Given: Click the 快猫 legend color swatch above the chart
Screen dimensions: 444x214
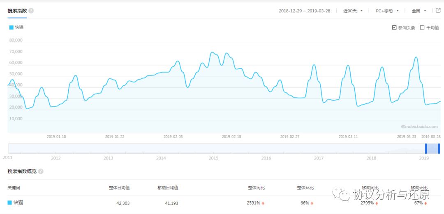Looking at the screenshot, I should [x=12, y=27].
